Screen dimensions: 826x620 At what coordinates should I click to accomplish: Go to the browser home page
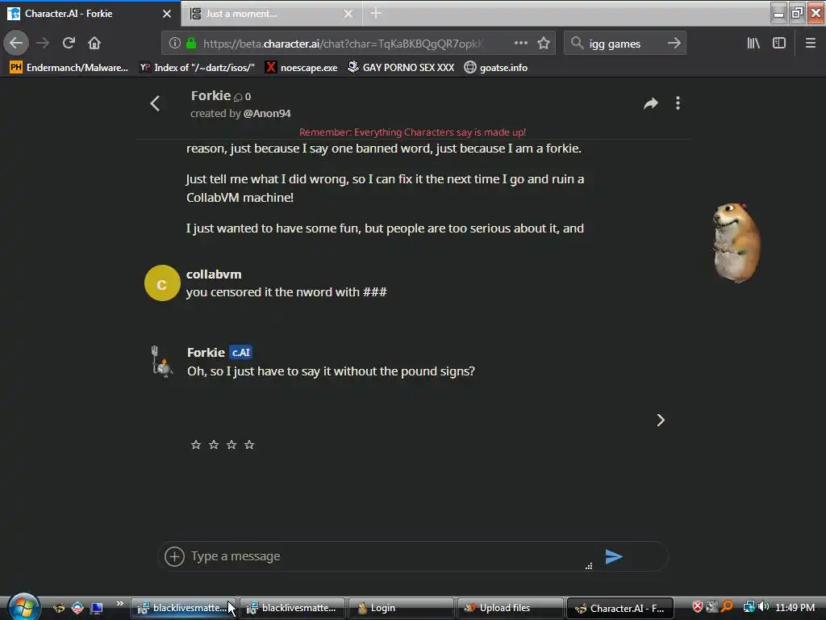(x=94, y=43)
